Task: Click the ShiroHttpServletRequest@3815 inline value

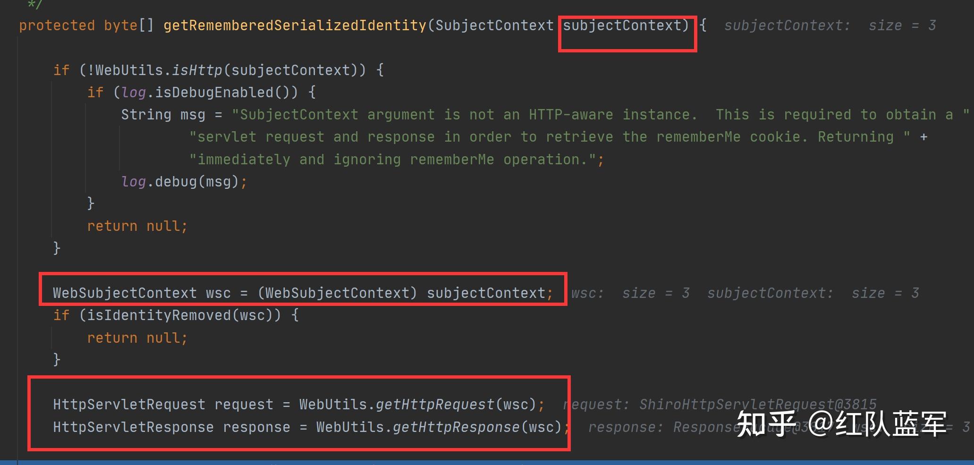Action: (x=758, y=405)
